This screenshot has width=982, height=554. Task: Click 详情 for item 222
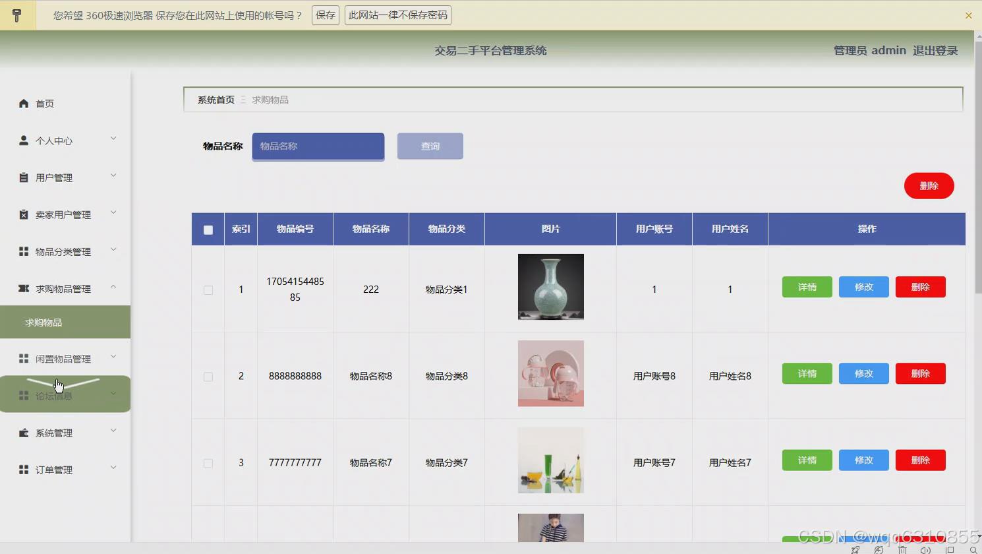[807, 287]
